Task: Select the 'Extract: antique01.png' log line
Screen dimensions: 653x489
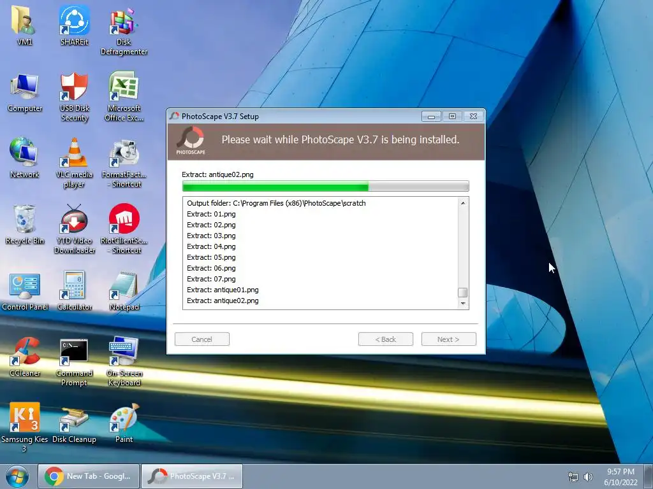Action: pos(223,290)
